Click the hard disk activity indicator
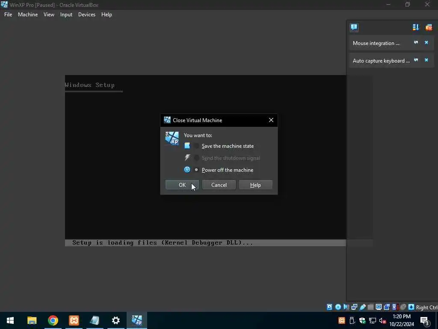The width and height of the screenshot is (438, 329). click(x=330, y=307)
